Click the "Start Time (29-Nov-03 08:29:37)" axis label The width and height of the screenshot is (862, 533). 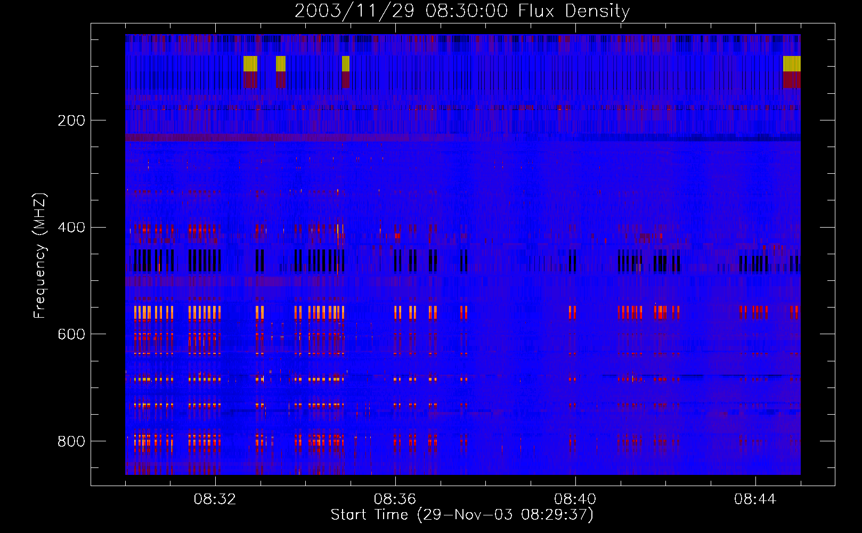(462, 515)
